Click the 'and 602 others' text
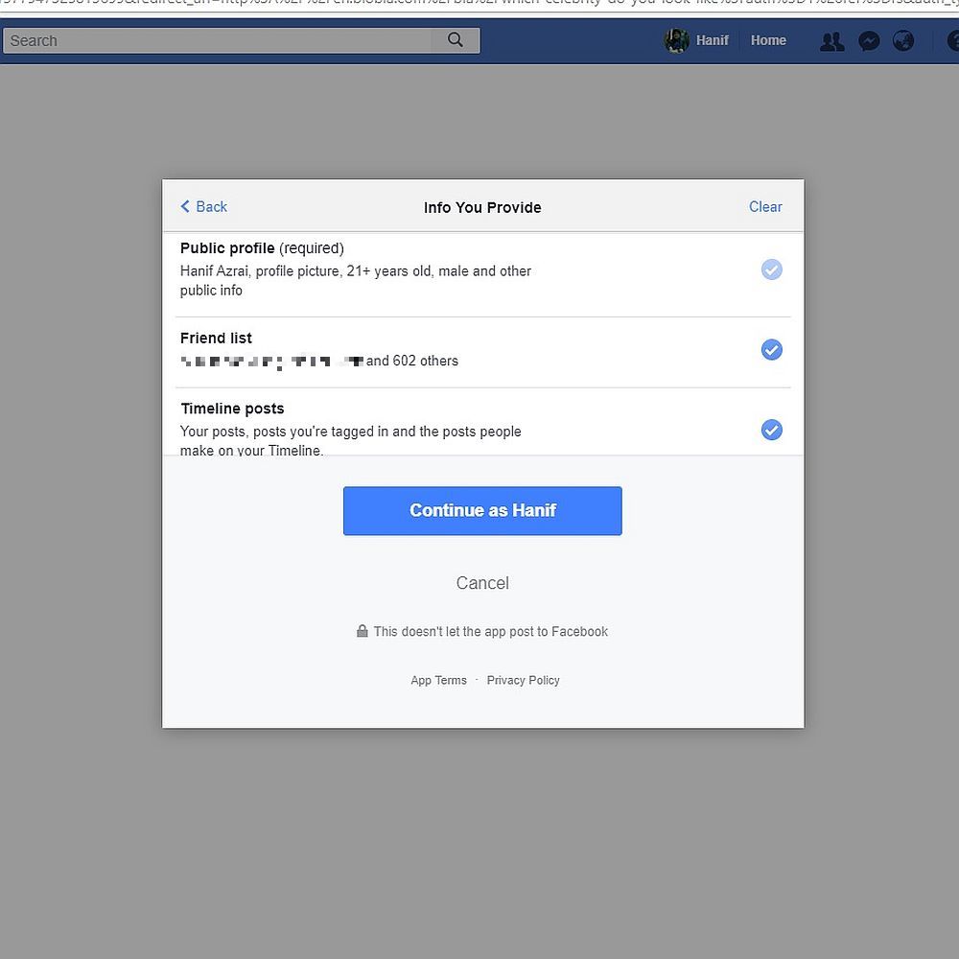The width and height of the screenshot is (959, 959). pyautogui.click(x=412, y=361)
